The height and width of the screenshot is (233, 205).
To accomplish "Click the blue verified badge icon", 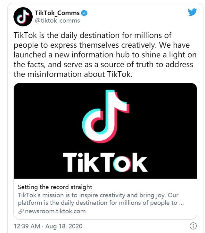I will coord(84,13).
